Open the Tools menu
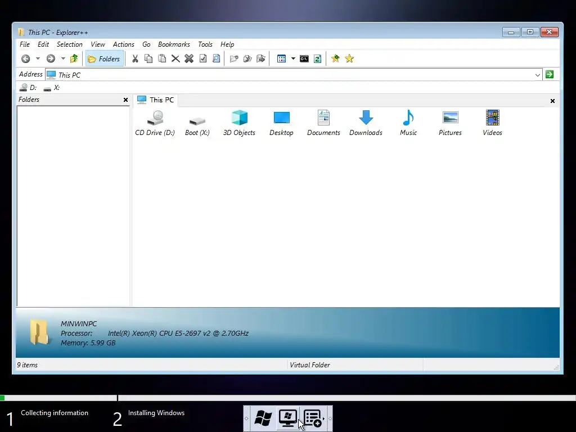 (x=205, y=44)
